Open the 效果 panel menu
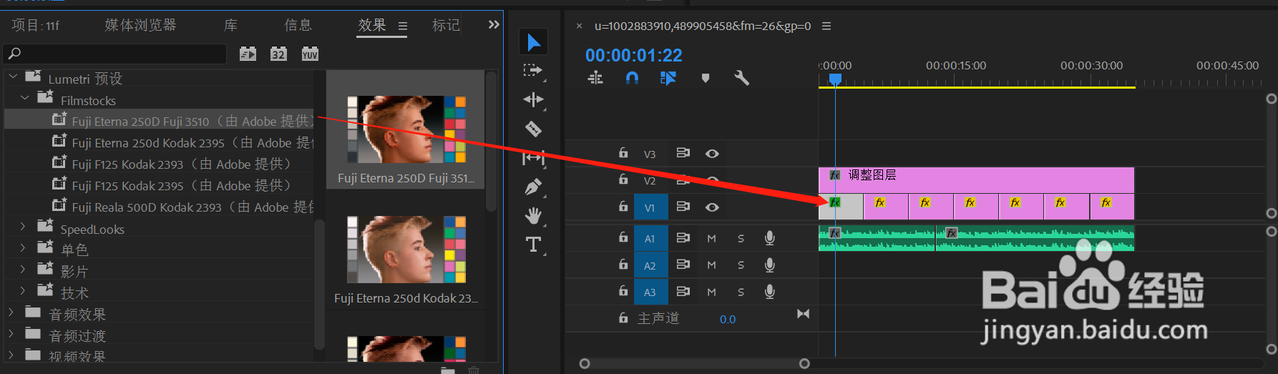 (403, 26)
